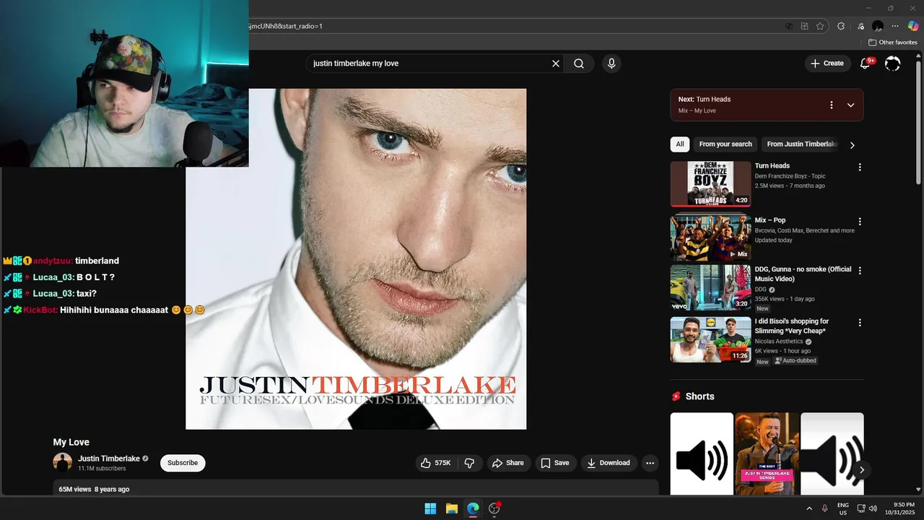Show more filter chips with right arrow
Image resolution: width=924 pixels, height=520 pixels.
(852, 145)
